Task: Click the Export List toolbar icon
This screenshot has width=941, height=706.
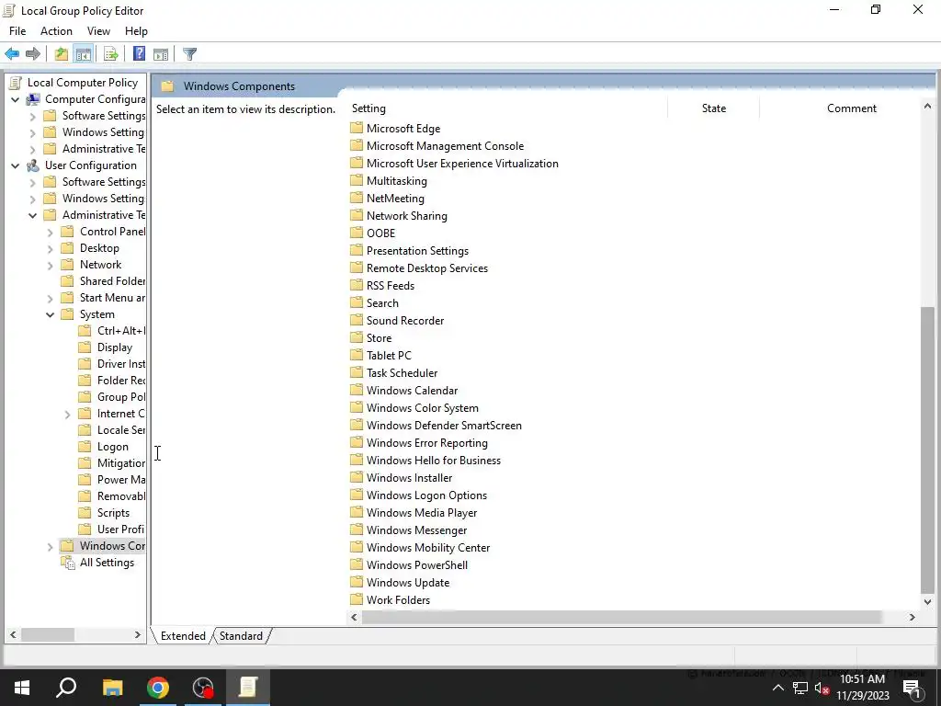Action: point(111,54)
